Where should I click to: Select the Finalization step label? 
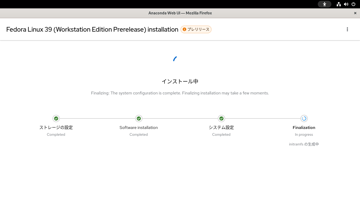pos(304,128)
